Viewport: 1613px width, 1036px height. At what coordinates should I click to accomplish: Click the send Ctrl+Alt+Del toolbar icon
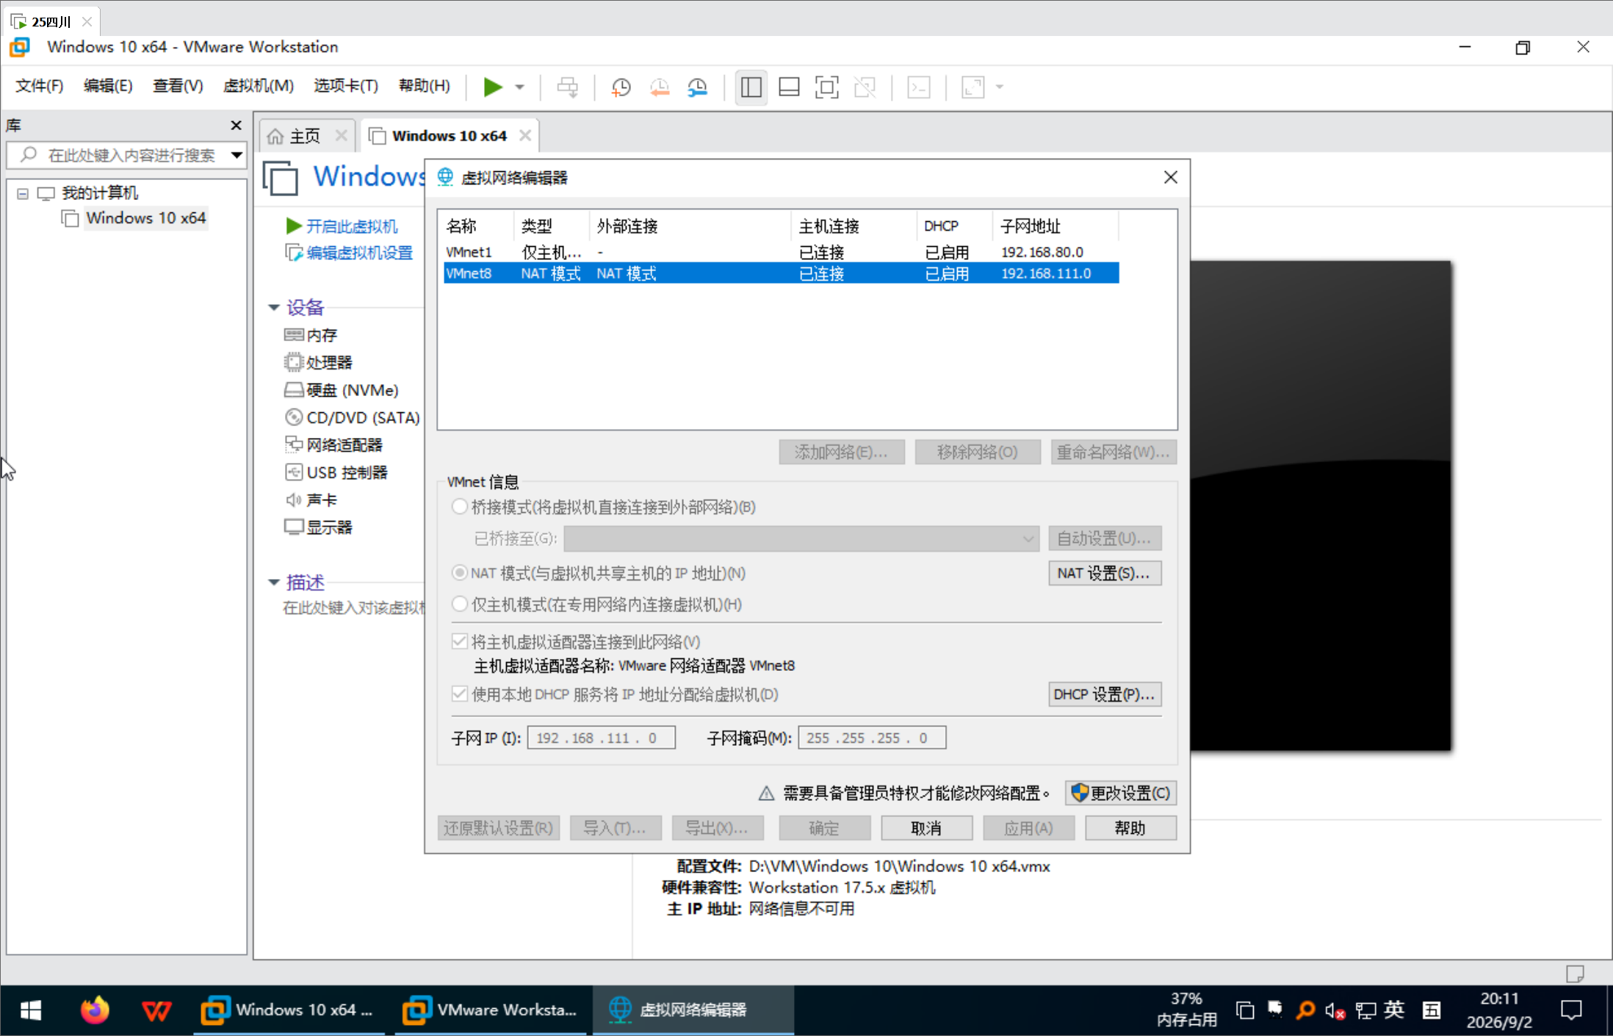(x=567, y=87)
